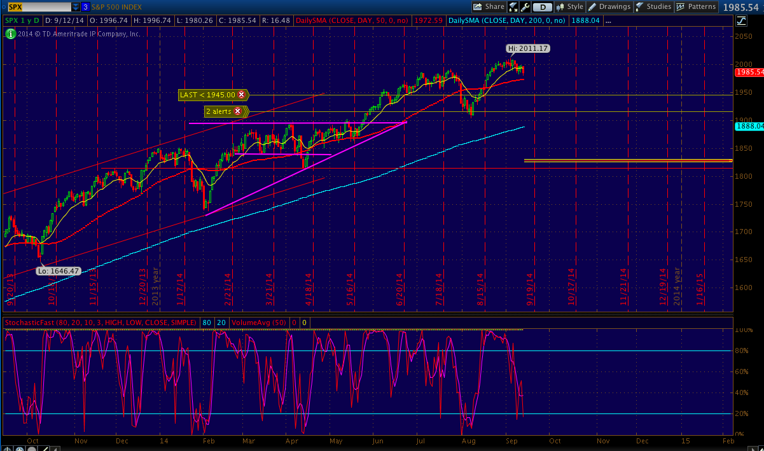Open the Patterns menu

click(x=696, y=7)
